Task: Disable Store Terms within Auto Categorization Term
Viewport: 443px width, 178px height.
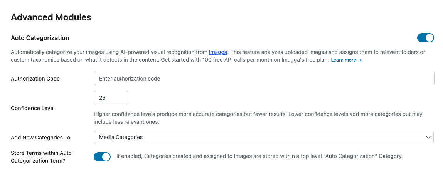Action: click(102, 157)
